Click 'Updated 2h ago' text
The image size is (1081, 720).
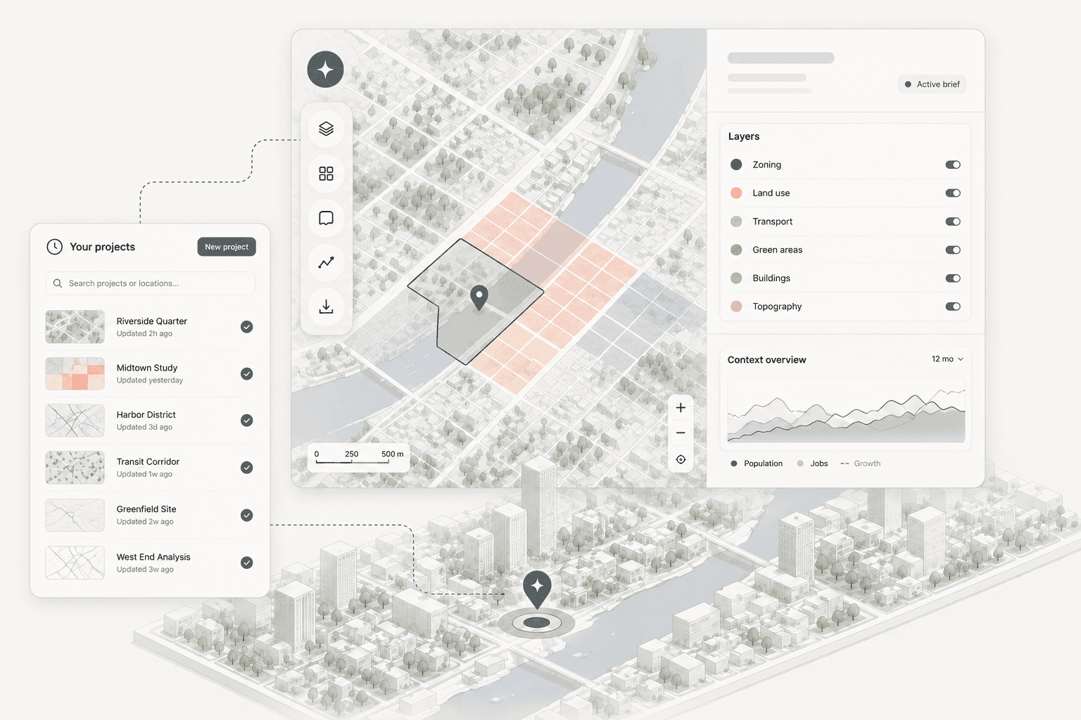[144, 334]
